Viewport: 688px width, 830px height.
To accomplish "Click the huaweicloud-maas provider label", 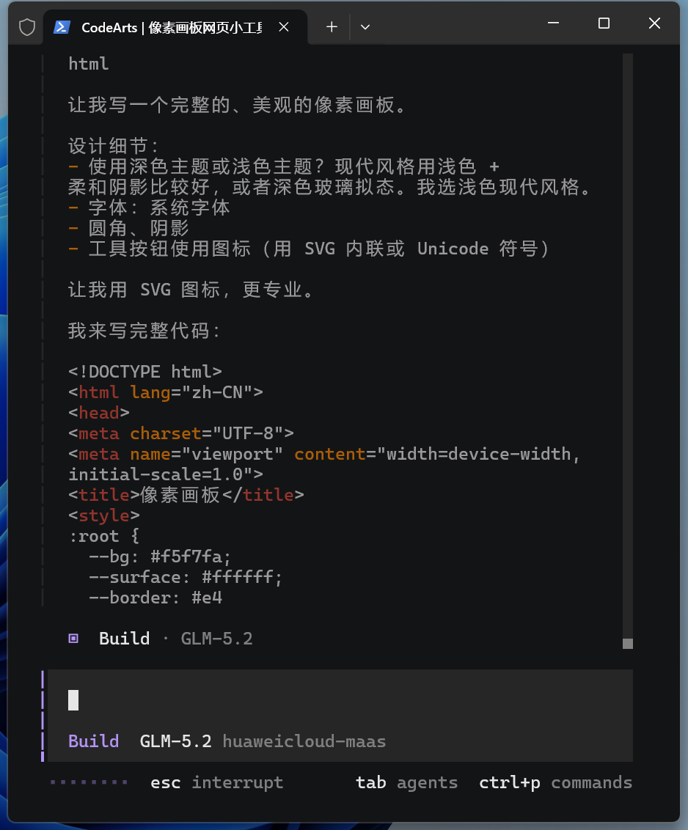I will tap(304, 741).
